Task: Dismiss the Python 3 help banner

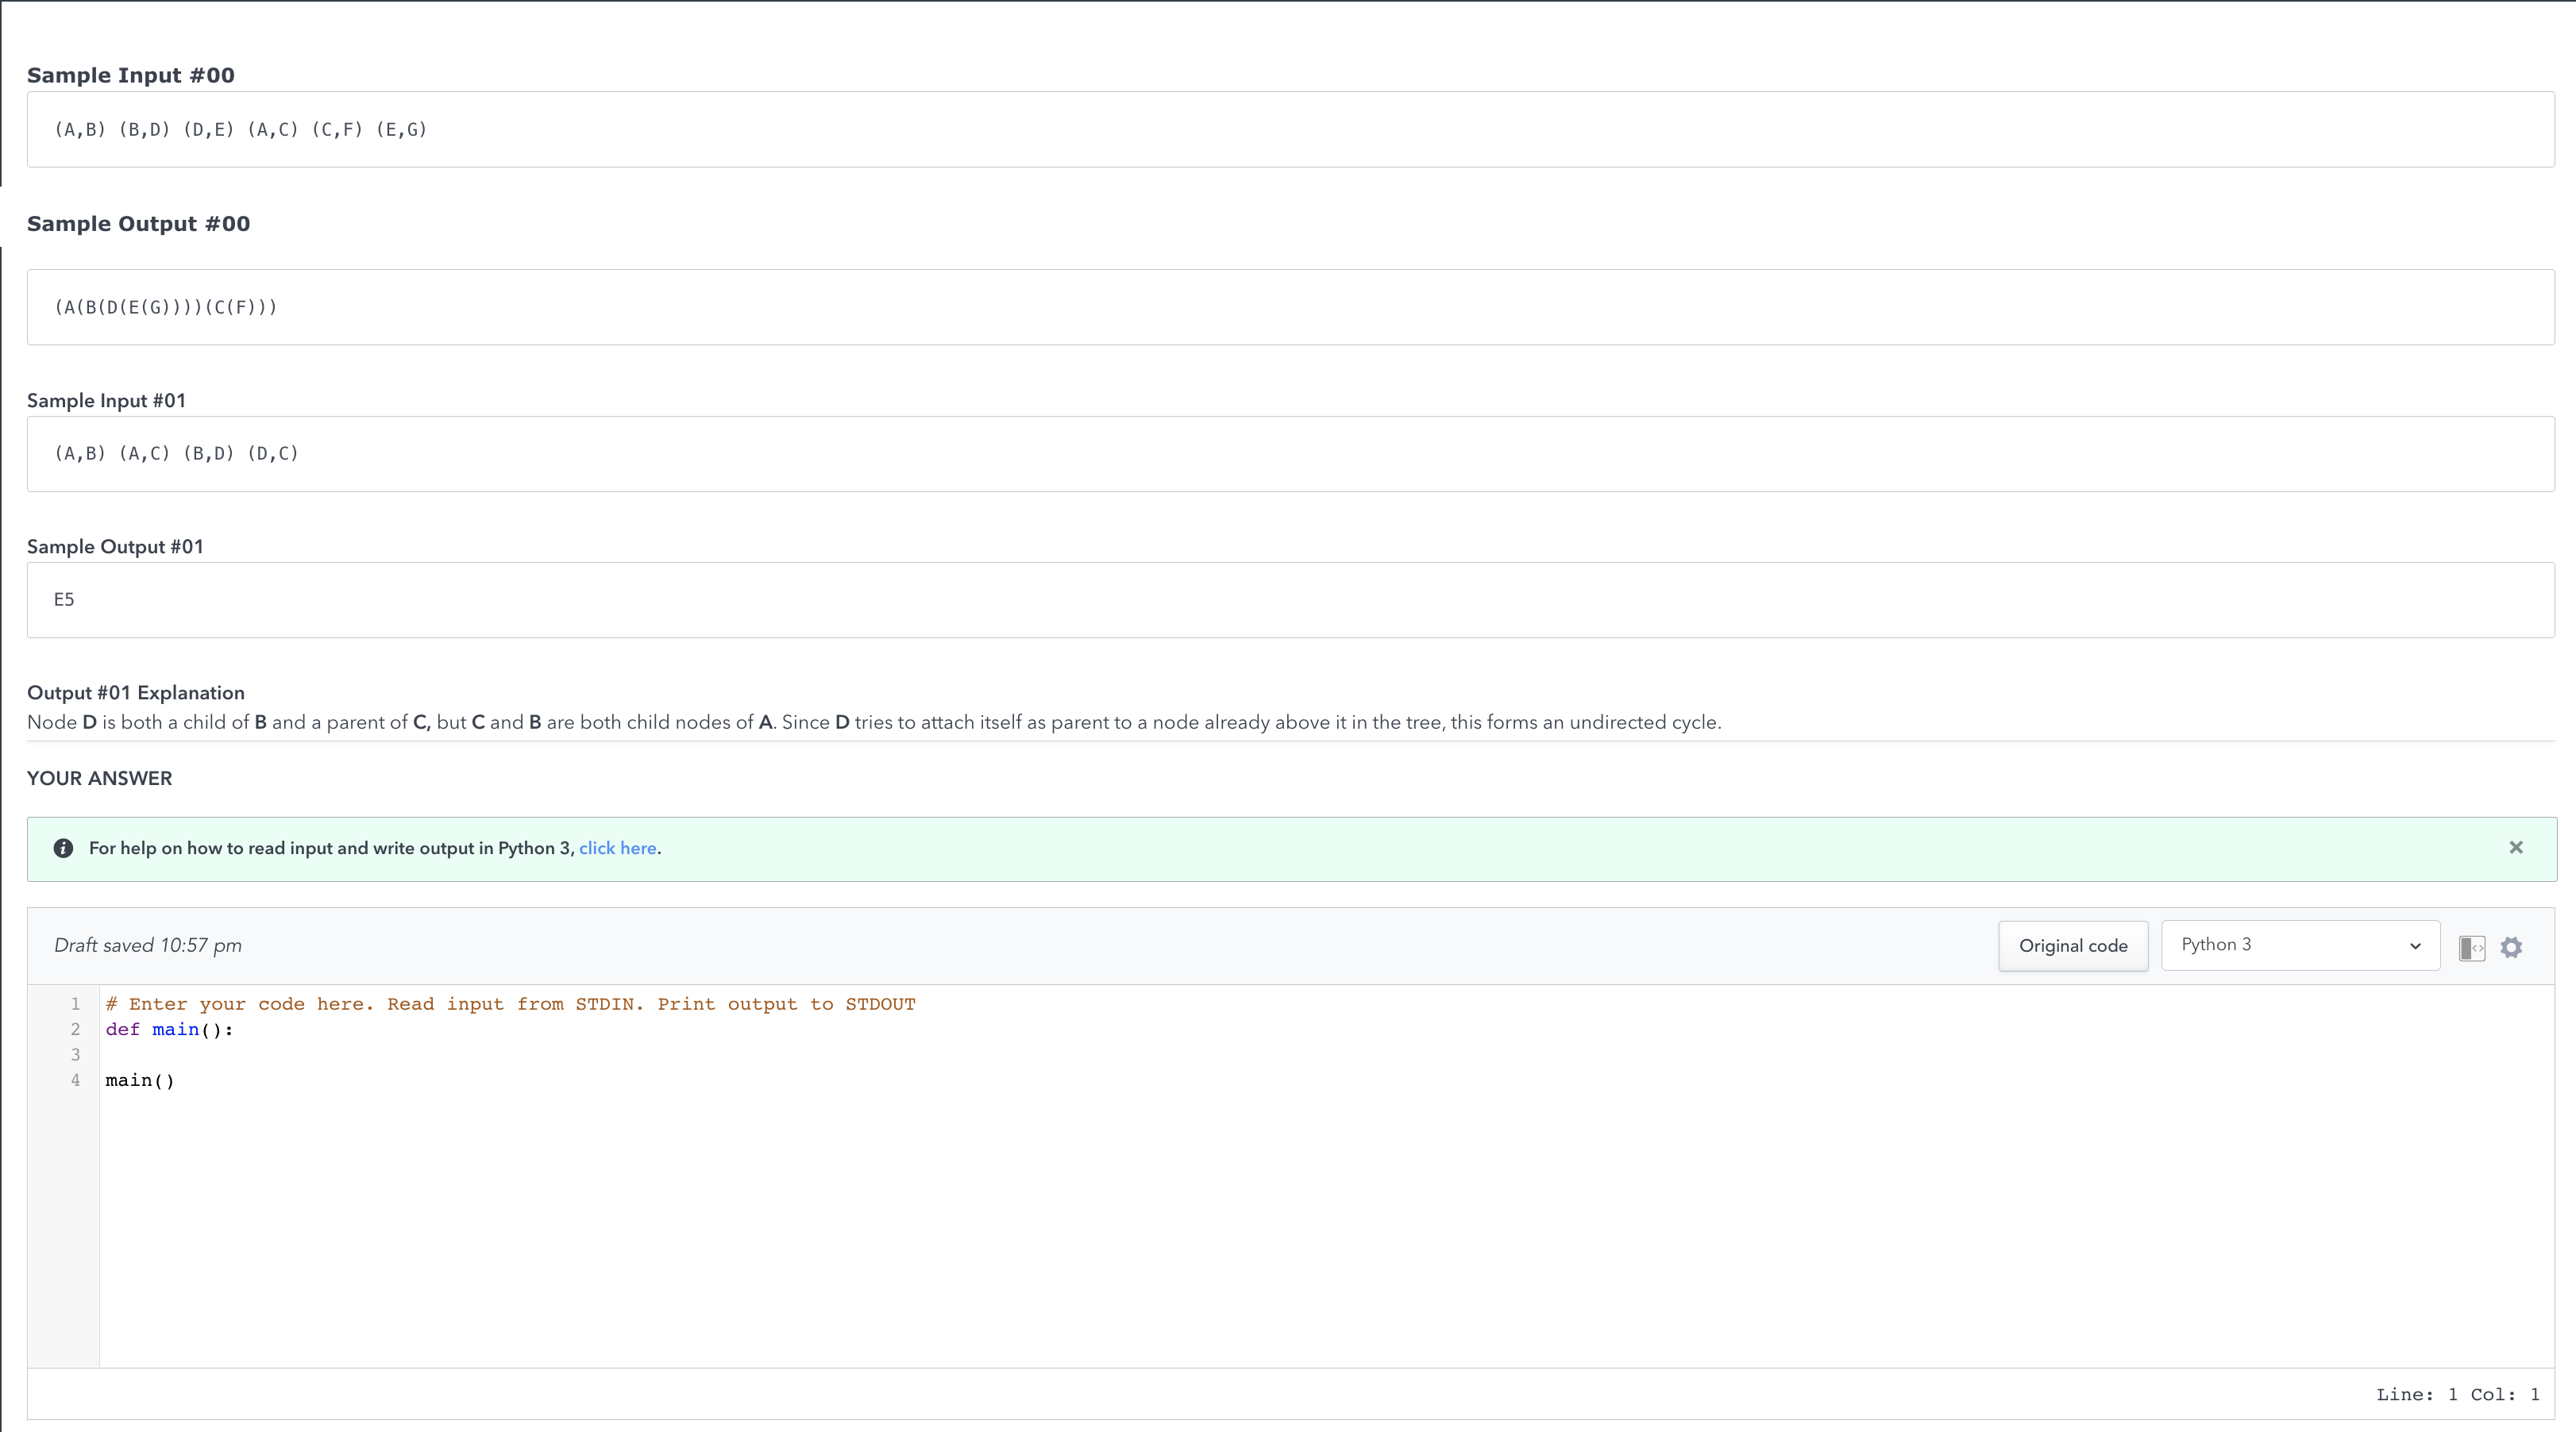Action: pos(2515,848)
